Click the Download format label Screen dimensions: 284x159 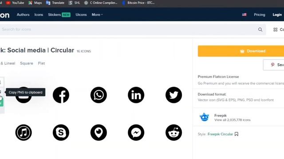click(x=212, y=94)
